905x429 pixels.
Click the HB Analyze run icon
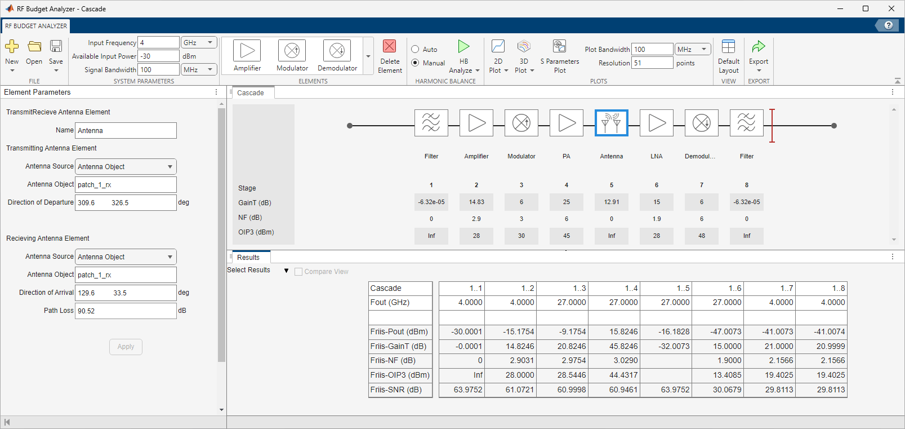(463, 46)
